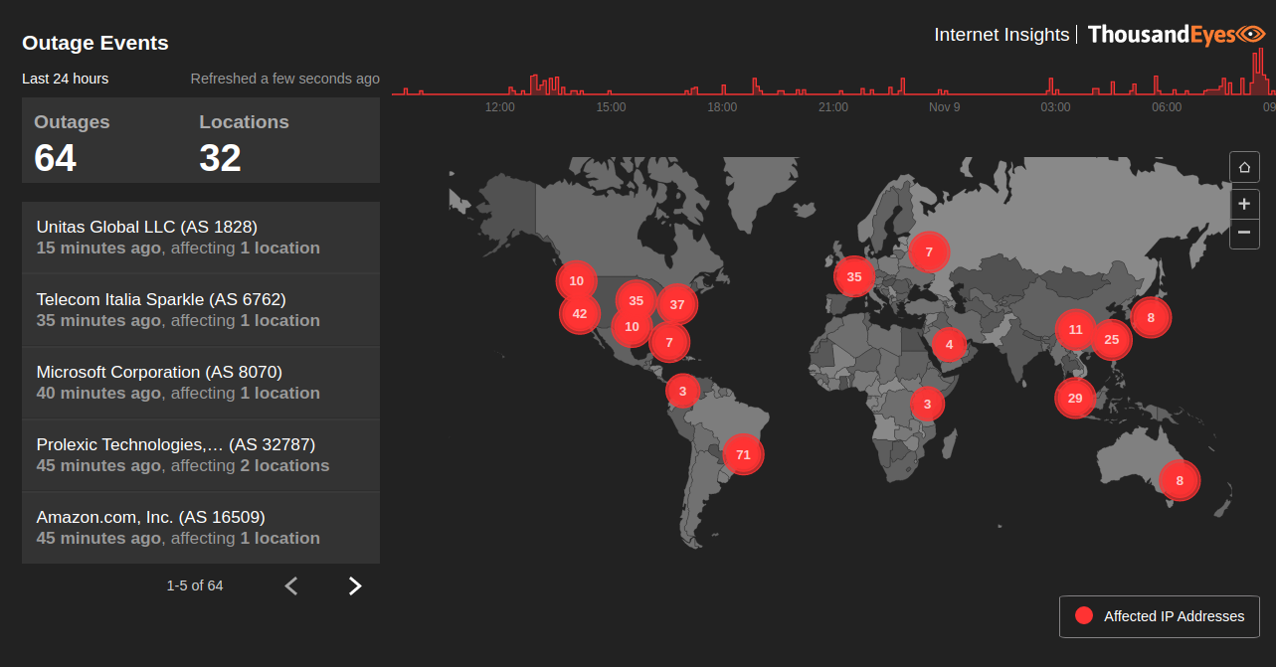Open Prolexic Technologies (AS 32787) outage
This screenshot has width=1276, height=667.
coord(201,455)
